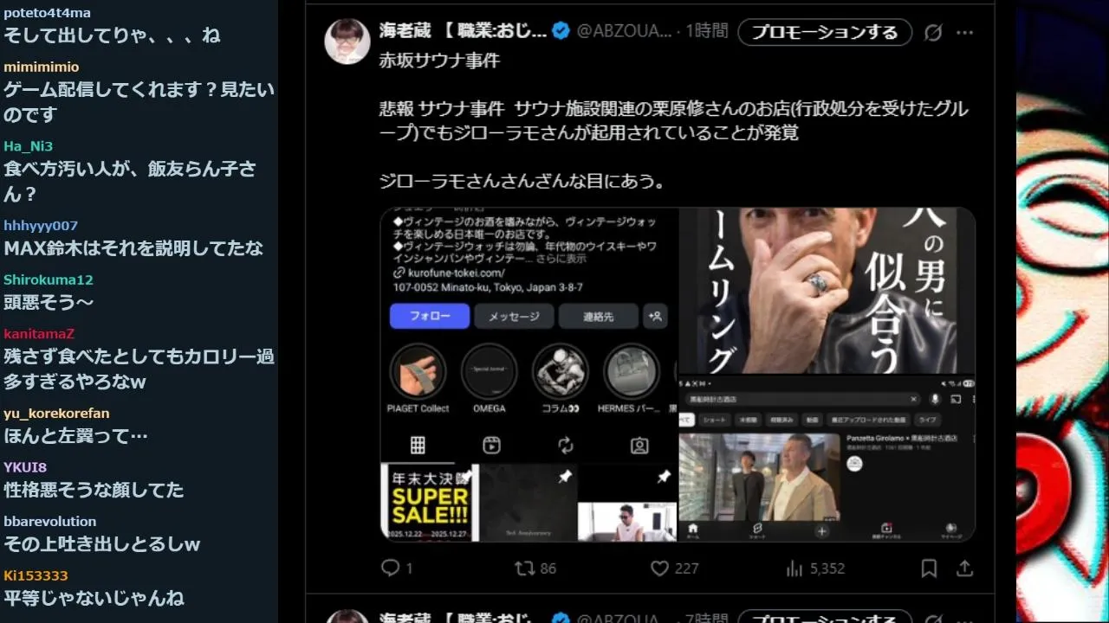The image size is (1109, 623).
Task: Open the three-dot more menu on tweet
Action: [964, 32]
